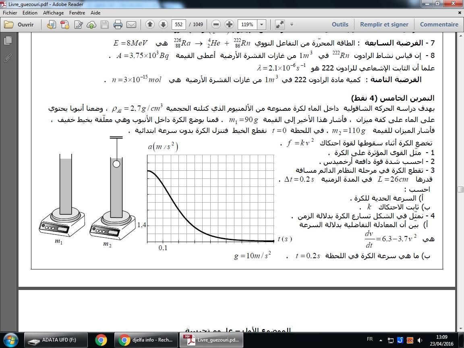Show the page thumbnails panel icon

[x=8, y=40]
